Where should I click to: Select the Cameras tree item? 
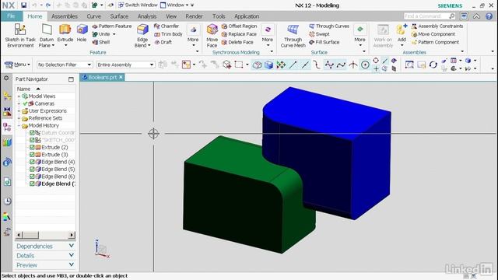[44, 103]
